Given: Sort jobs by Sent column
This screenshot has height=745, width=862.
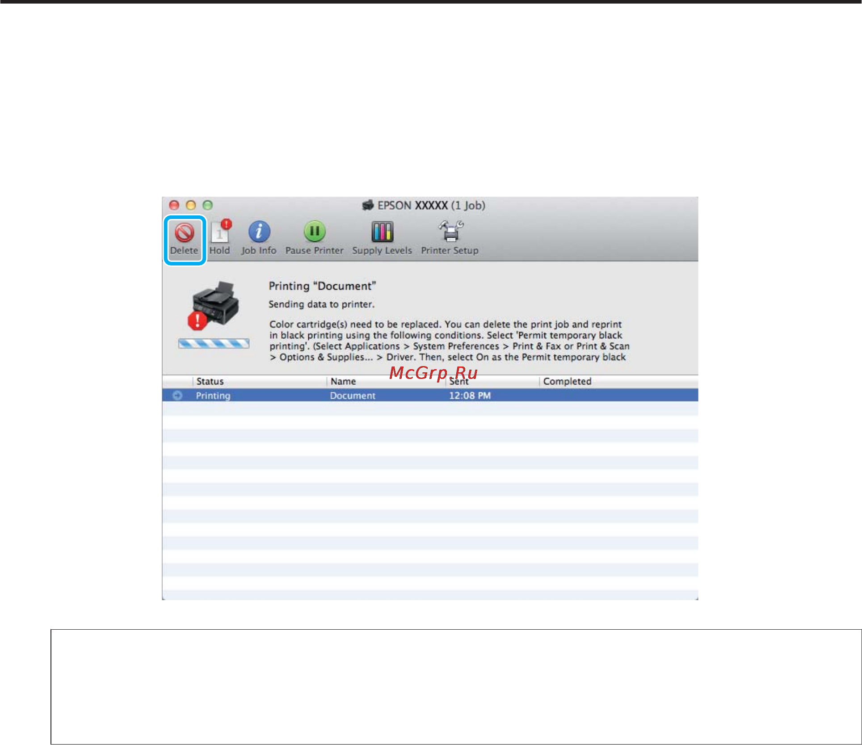Looking at the screenshot, I should pos(492,381).
